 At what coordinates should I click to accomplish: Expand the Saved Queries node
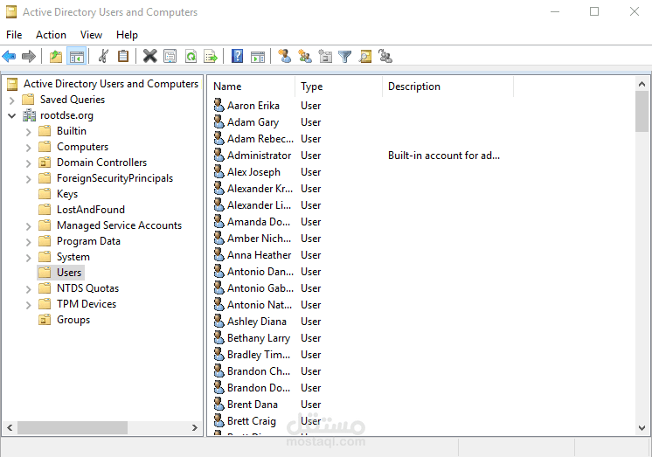click(11, 100)
